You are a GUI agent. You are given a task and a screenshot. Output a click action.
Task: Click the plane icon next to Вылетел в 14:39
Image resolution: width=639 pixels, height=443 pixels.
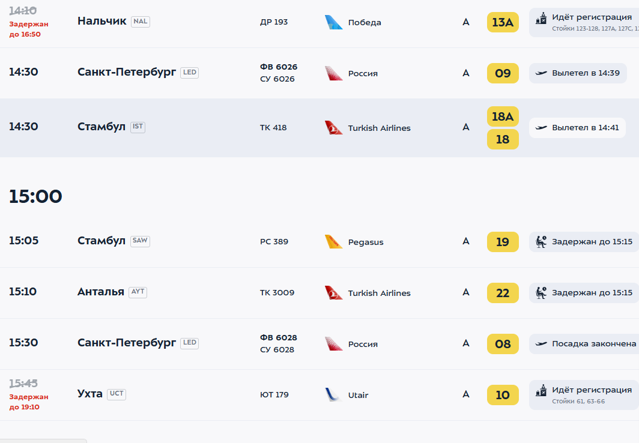coord(541,73)
